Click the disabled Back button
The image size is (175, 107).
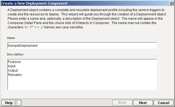(122, 103)
